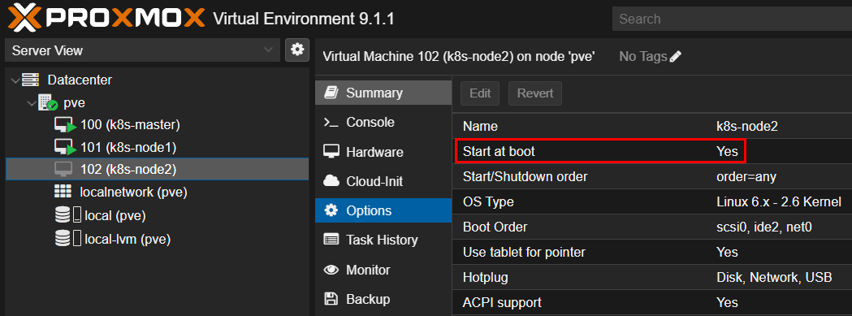Select localnetwork (pve) in tree
Screen dimensions: 852x316
point(157,192)
